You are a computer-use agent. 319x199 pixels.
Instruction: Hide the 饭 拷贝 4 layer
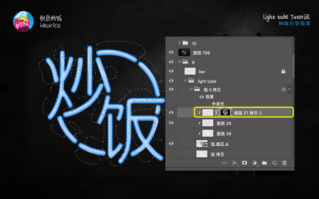point(171,144)
